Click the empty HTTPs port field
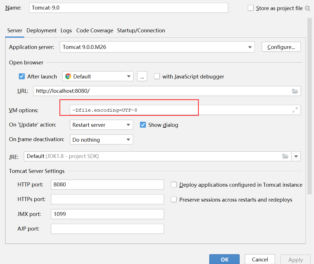 [107, 199]
